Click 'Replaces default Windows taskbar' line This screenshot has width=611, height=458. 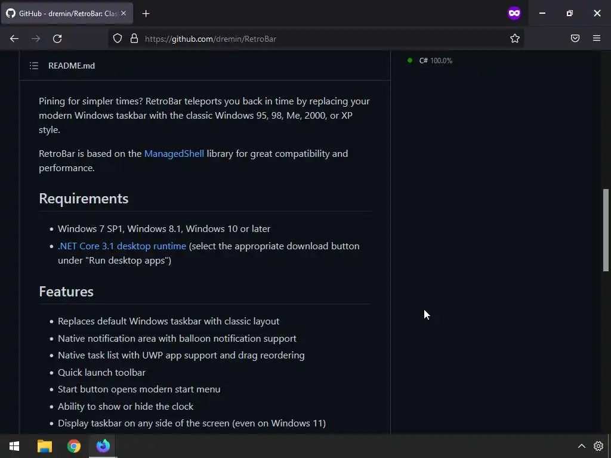[168, 321]
